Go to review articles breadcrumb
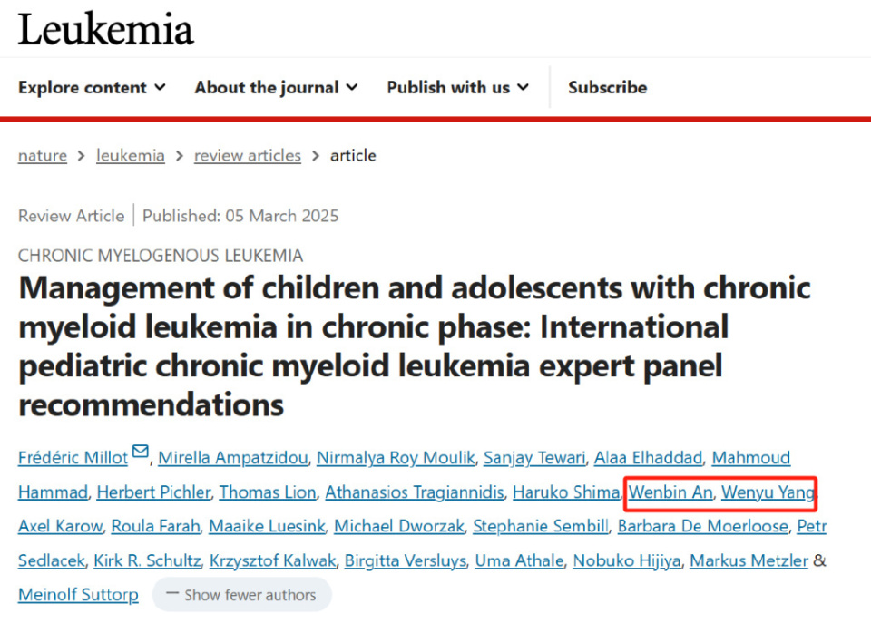 [248, 155]
